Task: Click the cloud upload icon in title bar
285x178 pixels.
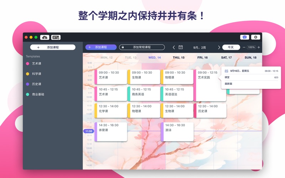Action: pos(45,37)
